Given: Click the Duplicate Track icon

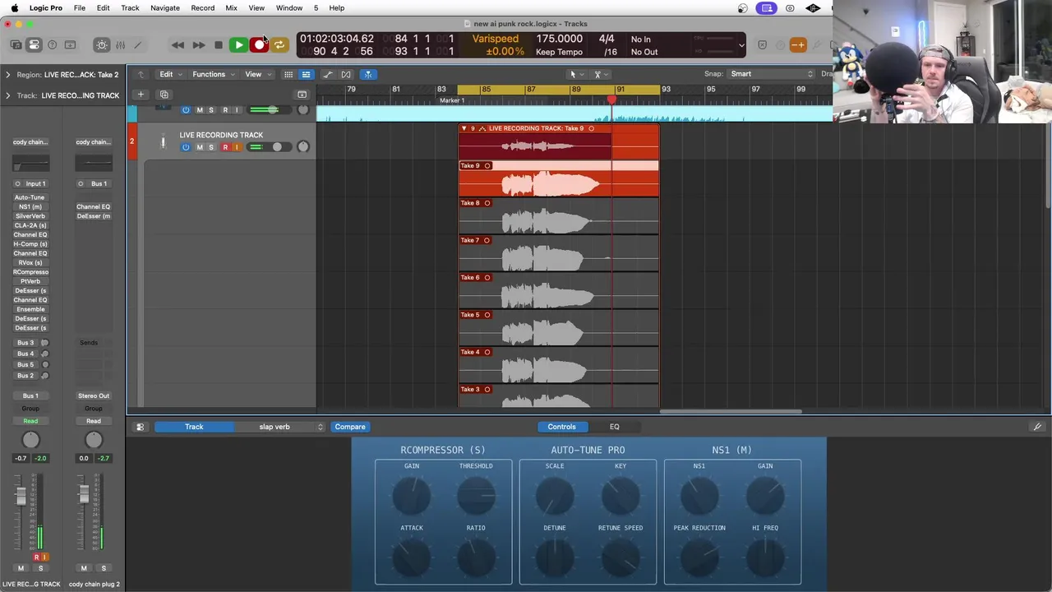Looking at the screenshot, I should (164, 95).
